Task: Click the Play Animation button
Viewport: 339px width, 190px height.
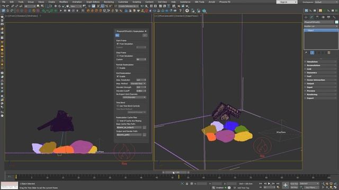Action: click(269, 184)
